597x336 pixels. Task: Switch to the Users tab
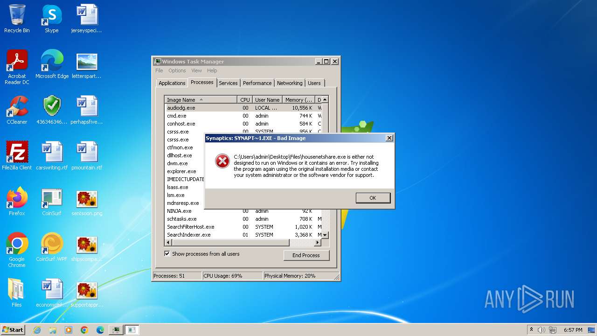tap(314, 83)
